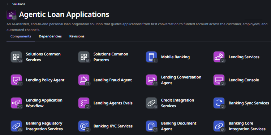Click the Agentic Loan Applications page title
Viewport: 271px width, 135px height.
click(64, 14)
